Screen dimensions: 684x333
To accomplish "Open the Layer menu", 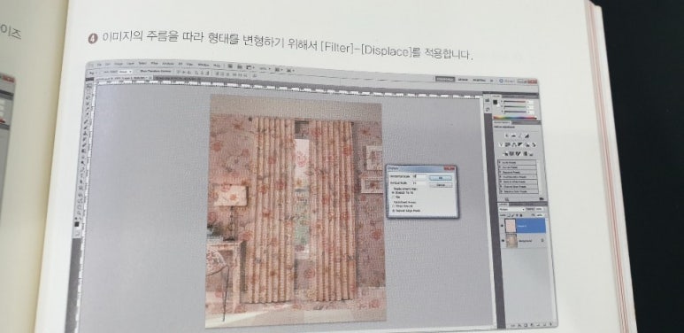I will [x=130, y=64].
